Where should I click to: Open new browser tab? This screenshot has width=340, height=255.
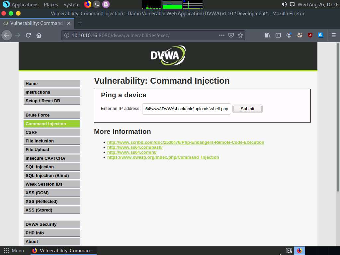(80, 23)
